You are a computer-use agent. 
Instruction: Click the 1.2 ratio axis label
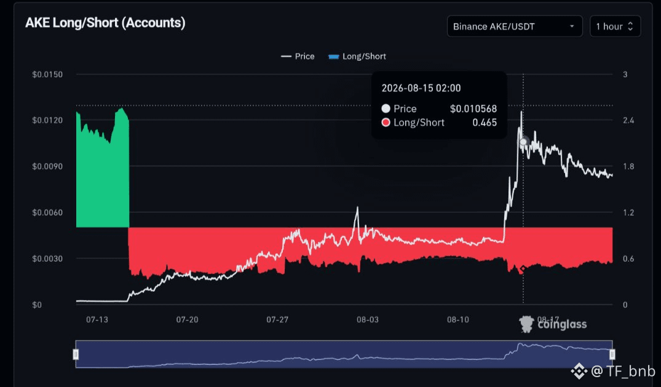pos(628,213)
